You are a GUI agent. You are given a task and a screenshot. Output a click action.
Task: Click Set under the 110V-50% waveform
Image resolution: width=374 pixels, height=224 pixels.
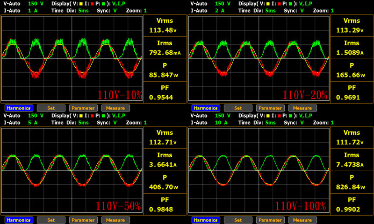click(51, 220)
